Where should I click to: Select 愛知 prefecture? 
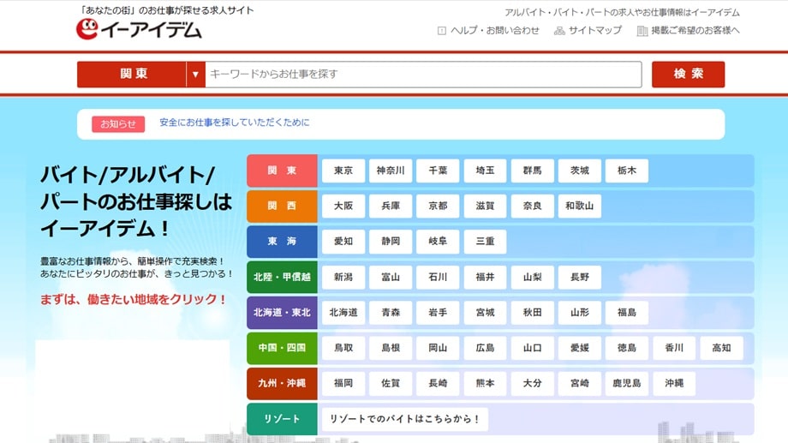click(x=343, y=242)
